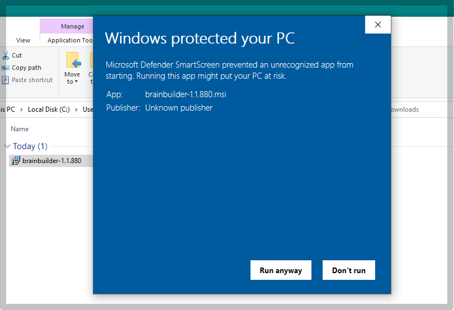Image resolution: width=454 pixels, height=310 pixels.
Task: Click the Unknown publisher text
Action: (x=179, y=108)
